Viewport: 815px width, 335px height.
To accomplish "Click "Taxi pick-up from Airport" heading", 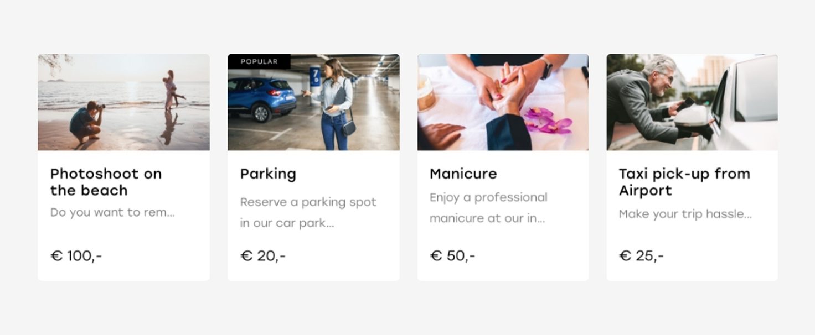I will point(684,182).
